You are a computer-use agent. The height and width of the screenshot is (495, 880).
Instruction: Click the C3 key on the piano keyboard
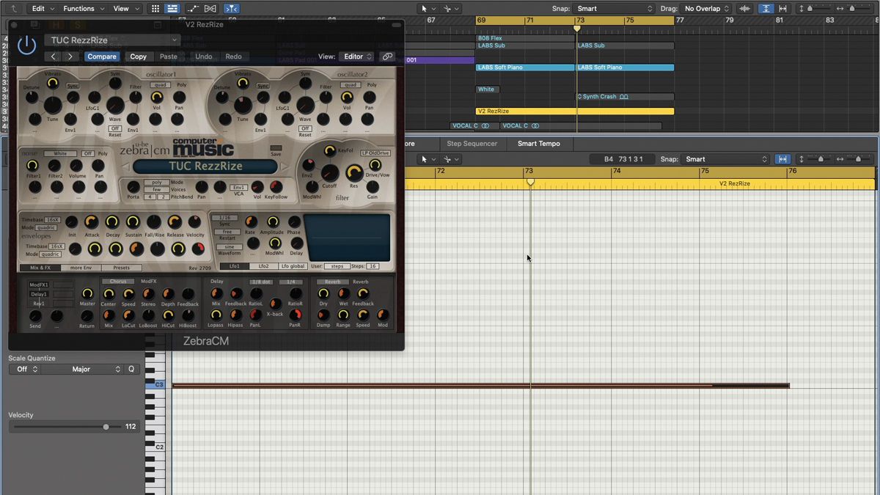click(x=158, y=384)
